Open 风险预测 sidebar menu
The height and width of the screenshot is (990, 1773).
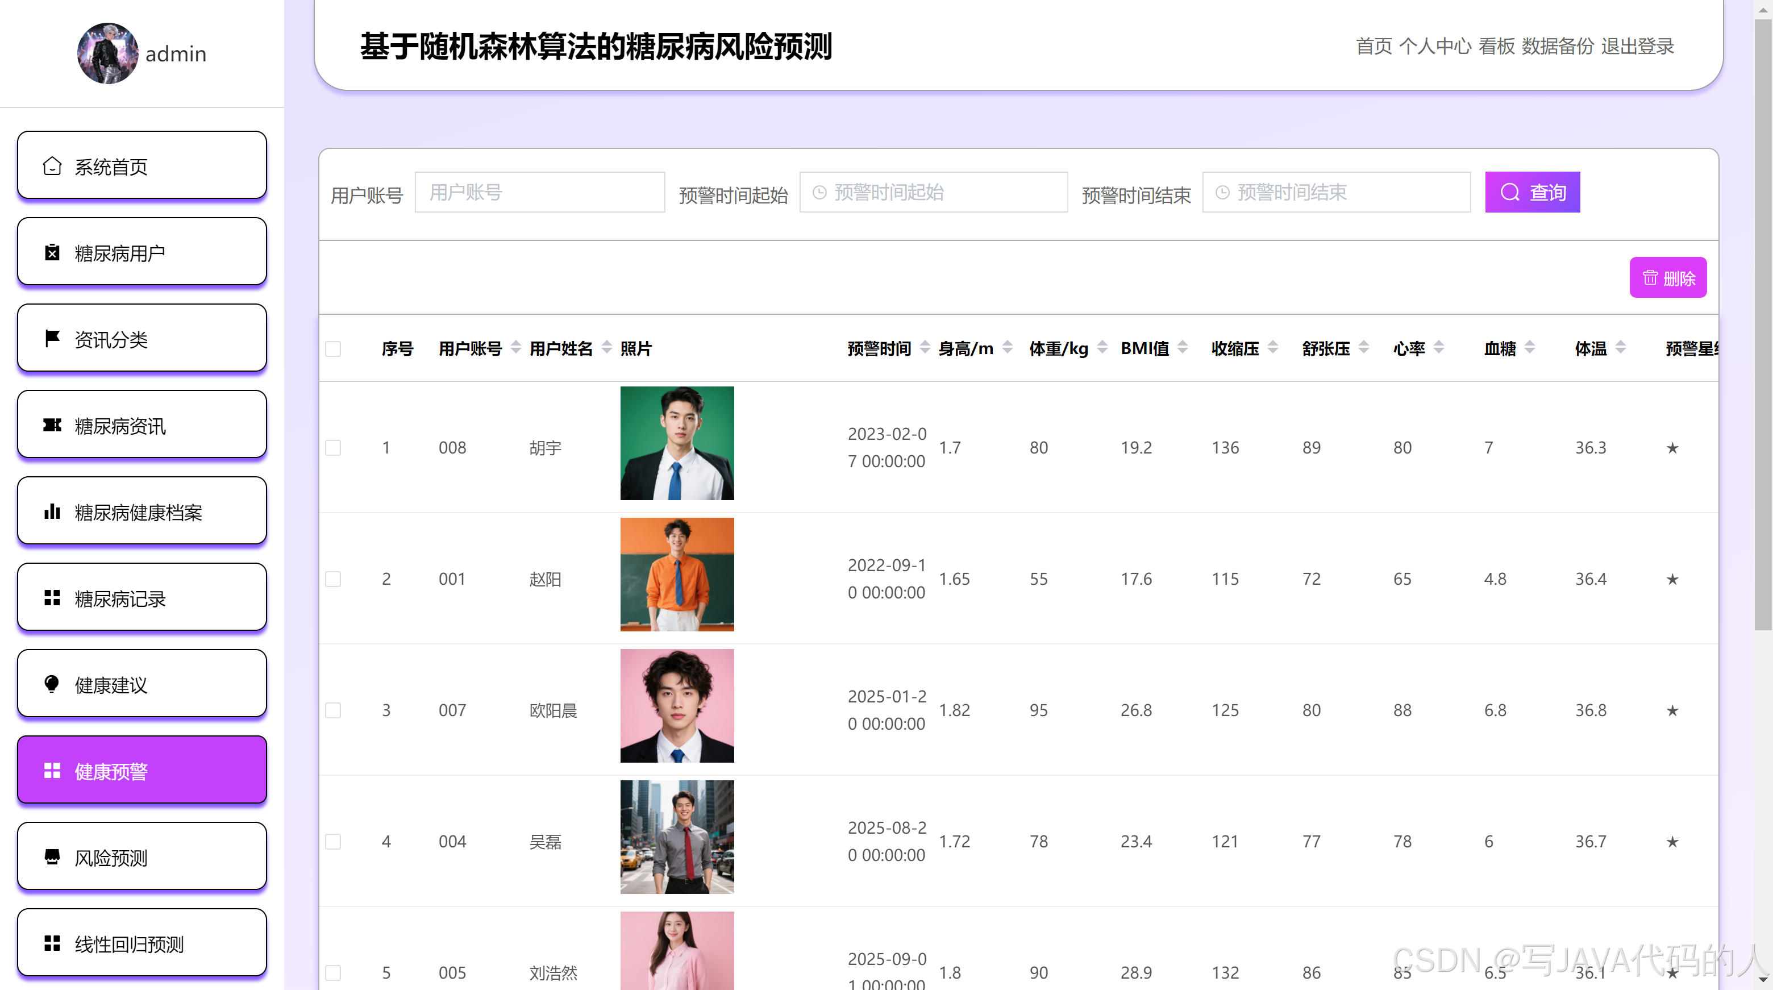[142, 857]
